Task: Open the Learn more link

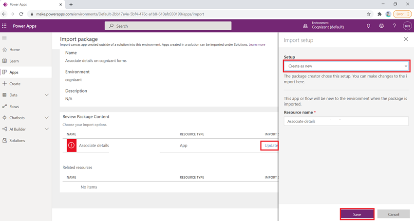Action: pos(257,45)
